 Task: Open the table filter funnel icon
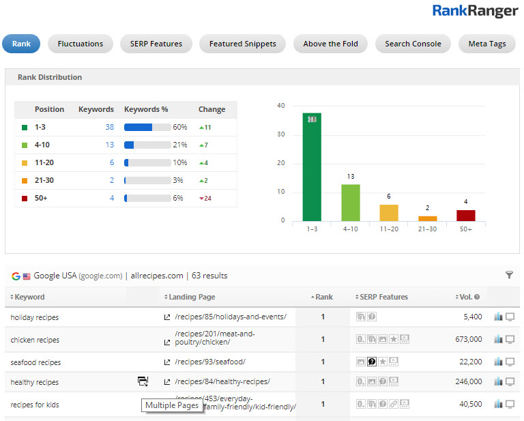point(509,275)
